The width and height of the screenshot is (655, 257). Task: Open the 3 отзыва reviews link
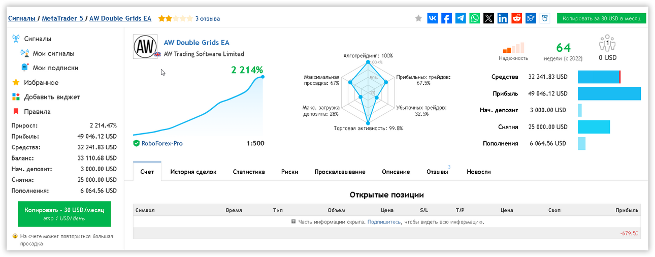point(208,19)
